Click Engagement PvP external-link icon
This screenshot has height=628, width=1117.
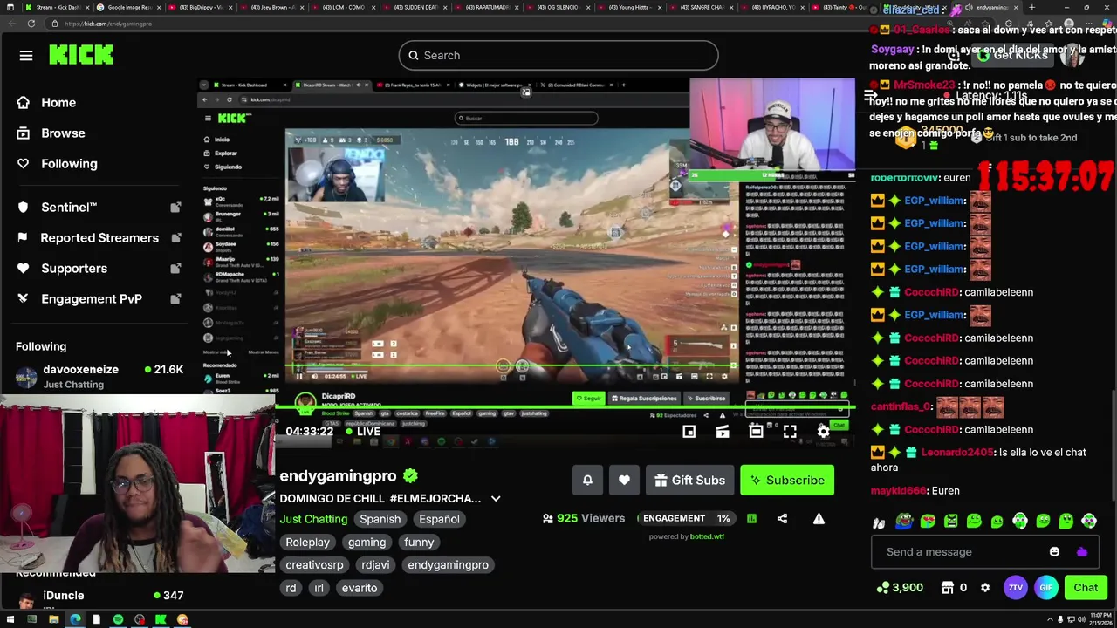(x=175, y=299)
